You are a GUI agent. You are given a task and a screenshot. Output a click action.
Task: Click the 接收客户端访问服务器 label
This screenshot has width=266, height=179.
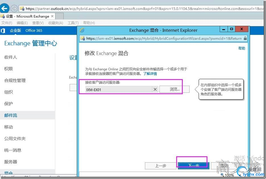click(x=103, y=83)
